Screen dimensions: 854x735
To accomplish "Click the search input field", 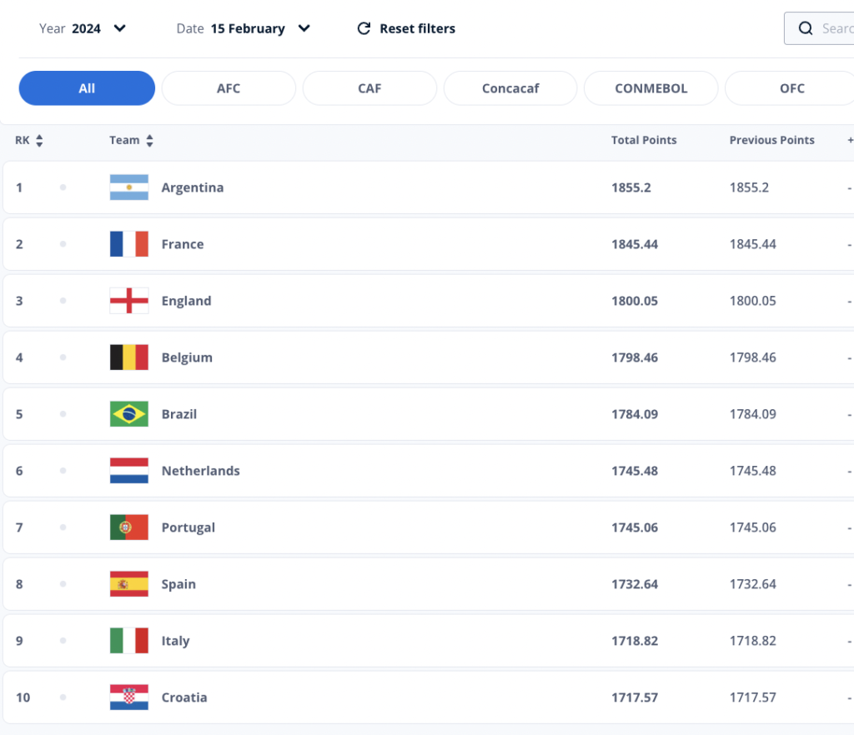I will (819, 28).
